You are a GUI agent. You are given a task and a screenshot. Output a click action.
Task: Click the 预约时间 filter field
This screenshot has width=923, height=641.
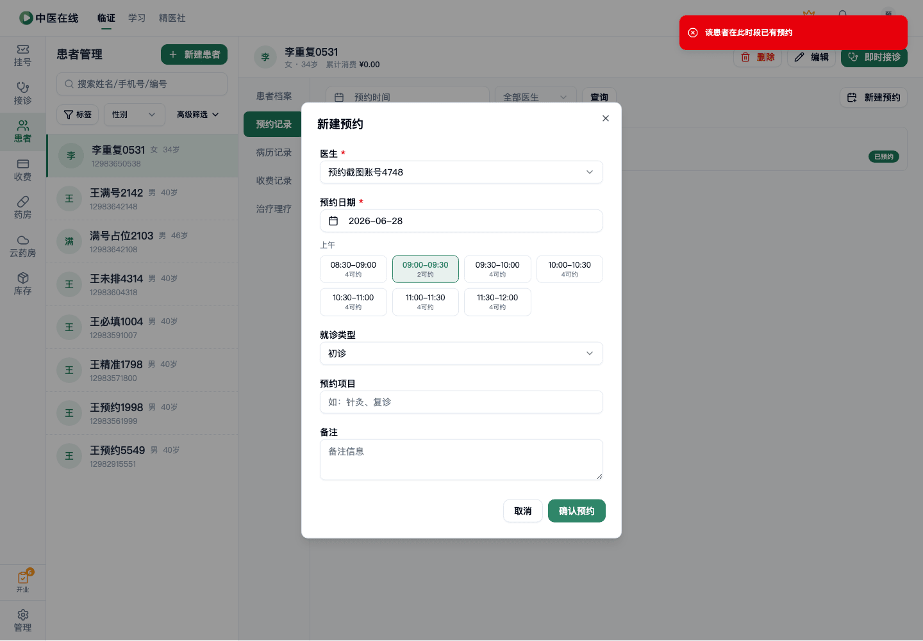click(408, 97)
